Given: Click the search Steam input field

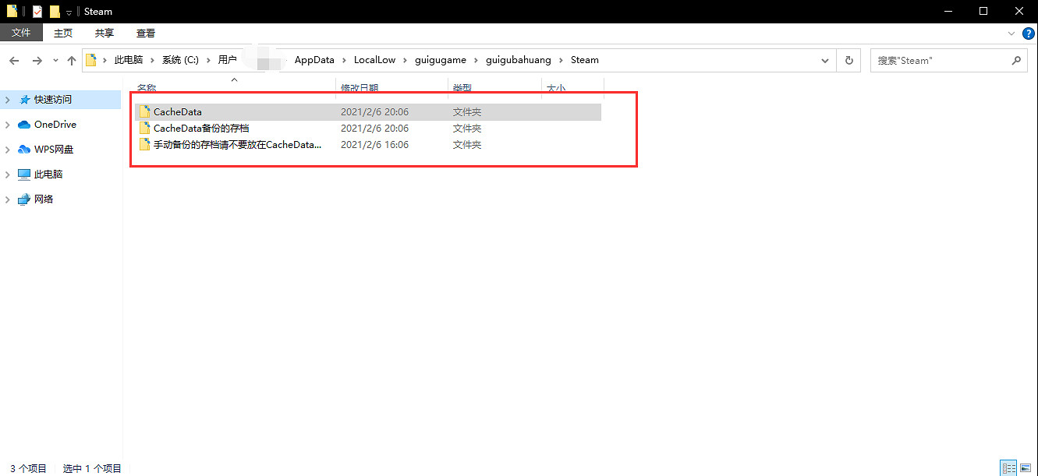Looking at the screenshot, I should [940, 60].
